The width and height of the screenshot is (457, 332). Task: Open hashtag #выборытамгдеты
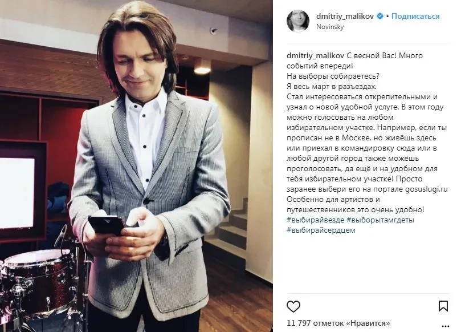click(x=380, y=220)
